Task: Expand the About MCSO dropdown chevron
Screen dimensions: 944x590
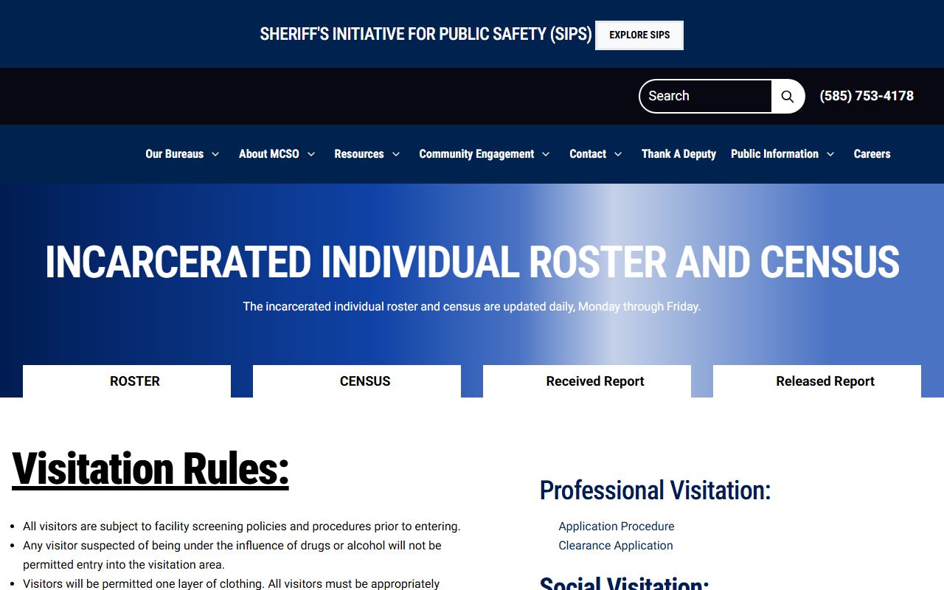Action: [x=311, y=154]
